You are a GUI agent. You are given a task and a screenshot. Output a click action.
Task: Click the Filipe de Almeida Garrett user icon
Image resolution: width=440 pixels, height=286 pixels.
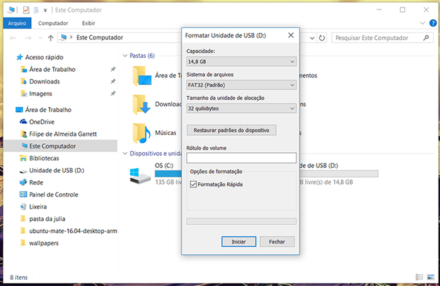pos(24,134)
